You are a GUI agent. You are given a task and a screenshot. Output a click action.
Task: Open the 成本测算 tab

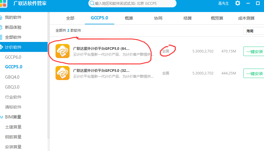click(x=246, y=18)
